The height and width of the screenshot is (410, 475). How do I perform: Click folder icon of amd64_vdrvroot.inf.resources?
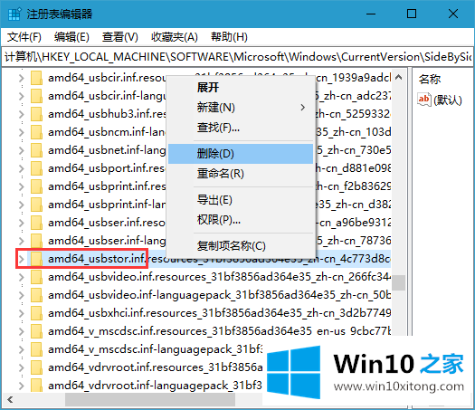(x=36, y=367)
